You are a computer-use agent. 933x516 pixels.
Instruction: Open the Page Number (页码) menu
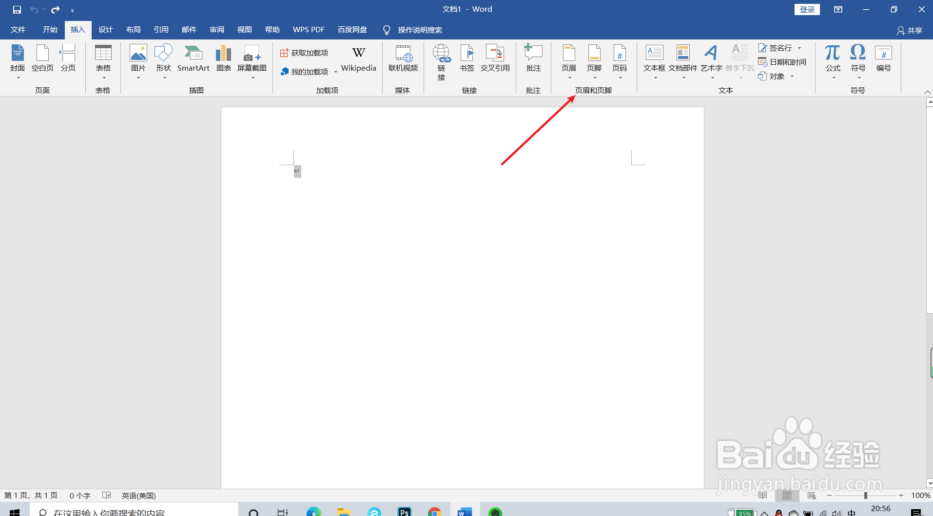(620, 62)
